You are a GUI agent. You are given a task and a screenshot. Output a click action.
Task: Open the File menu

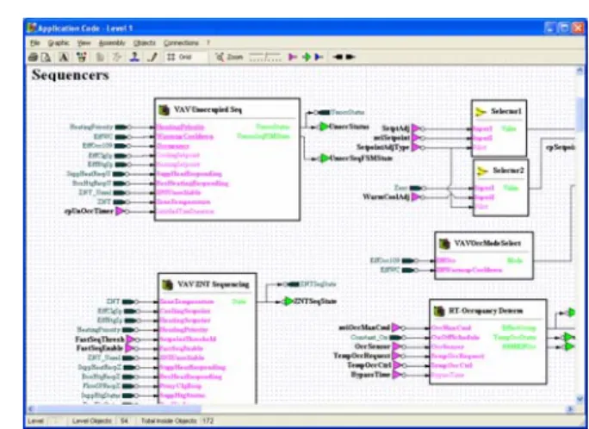(x=35, y=43)
